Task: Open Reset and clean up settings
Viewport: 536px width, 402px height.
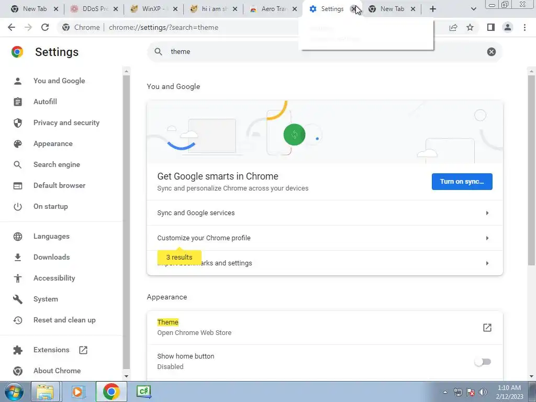Action: point(64,320)
